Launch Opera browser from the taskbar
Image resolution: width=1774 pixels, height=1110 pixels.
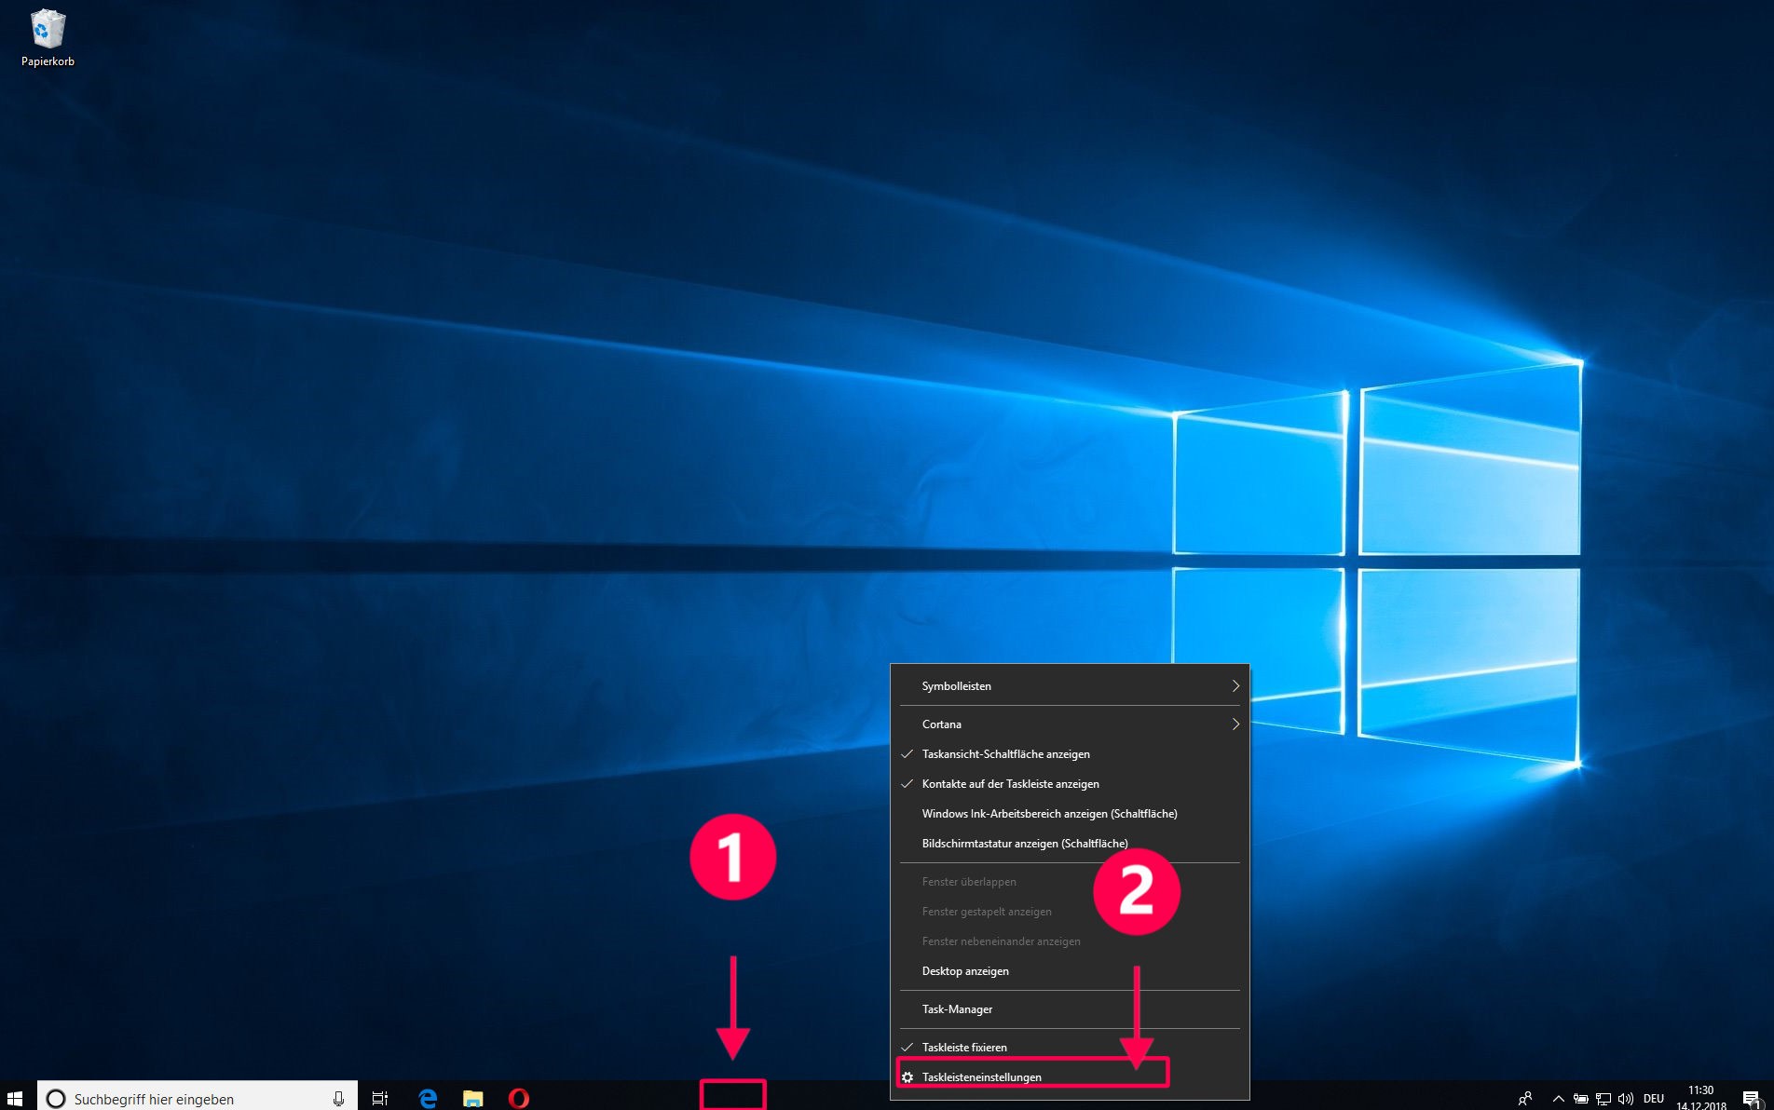[519, 1098]
